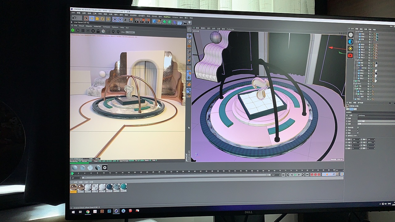Toggle the Live Viewer resolution lock
395x222 pixels.
pos(98,31)
